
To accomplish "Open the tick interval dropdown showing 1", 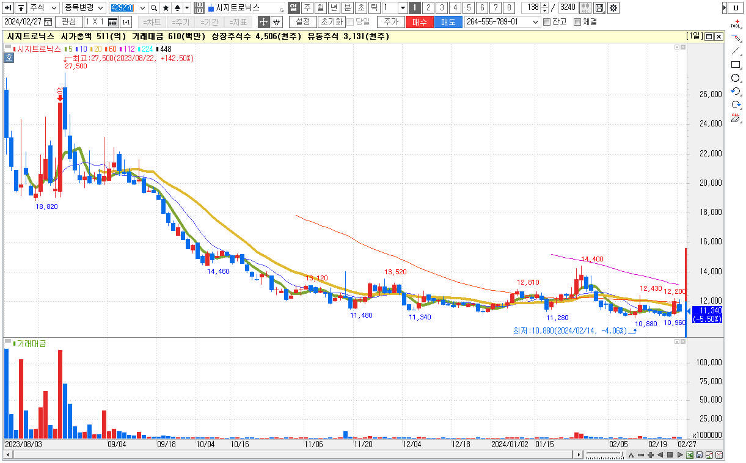I will pos(403,8).
